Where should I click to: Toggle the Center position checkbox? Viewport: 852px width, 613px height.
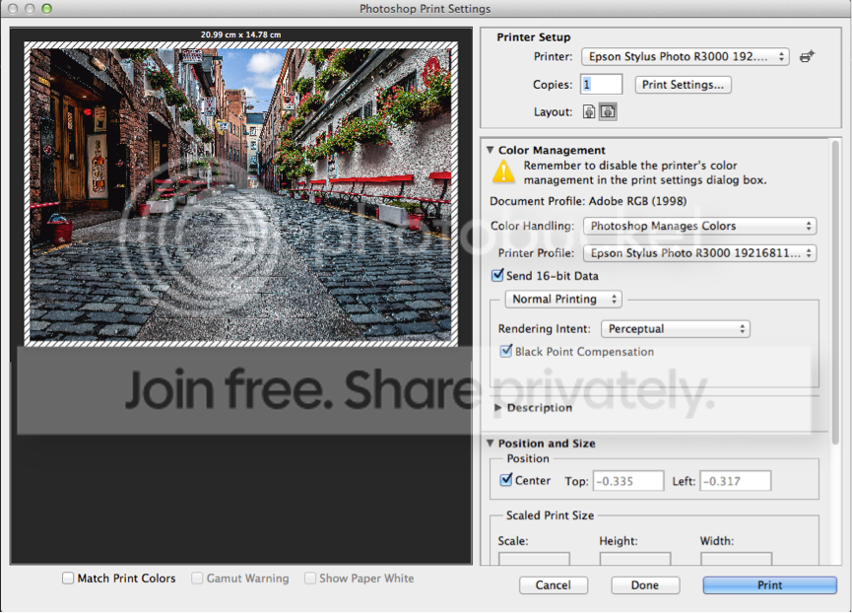tap(506, 481)
